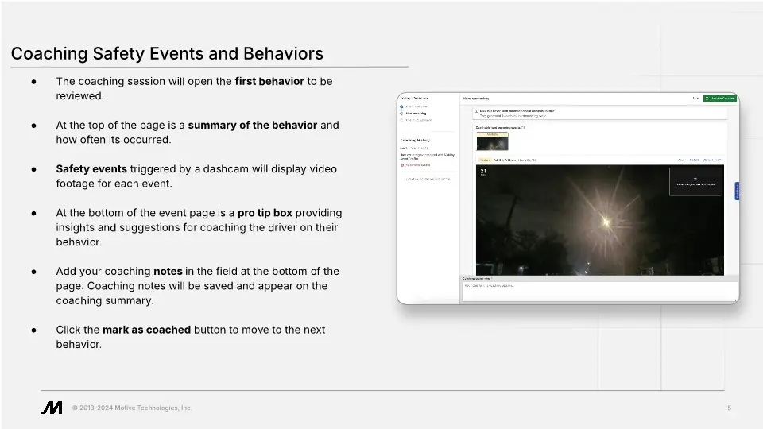Click the info icon in behavior summary banner
This screenshot has height=429, width=763.
tap(477, 111)
